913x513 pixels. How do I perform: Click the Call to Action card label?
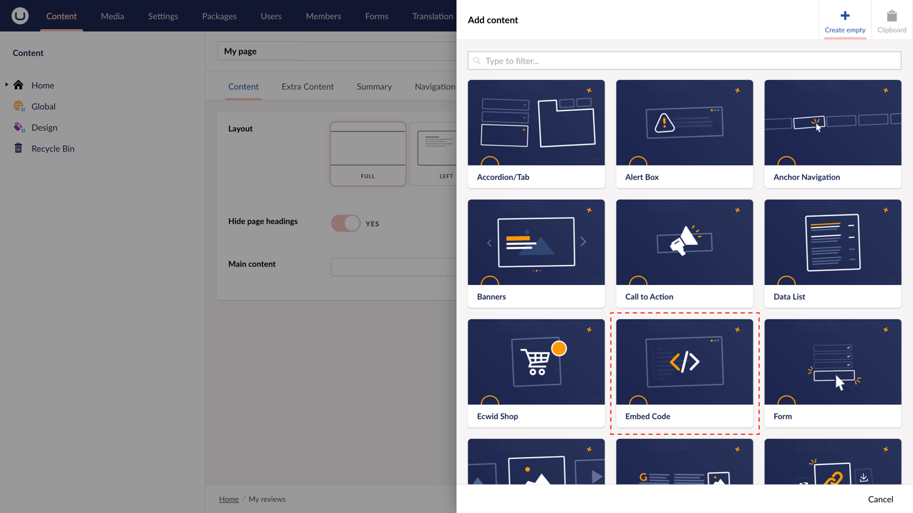pos(649,296)
